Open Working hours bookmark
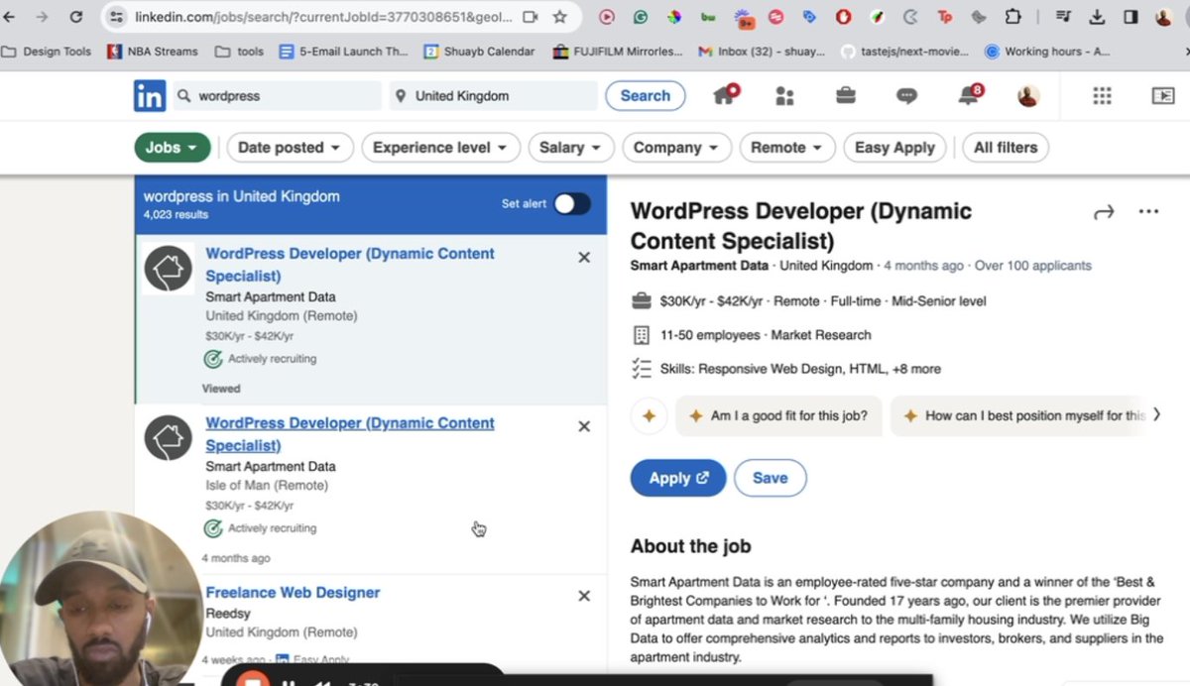Screen dimensions: 1190x686 (x=1048, y=52)
